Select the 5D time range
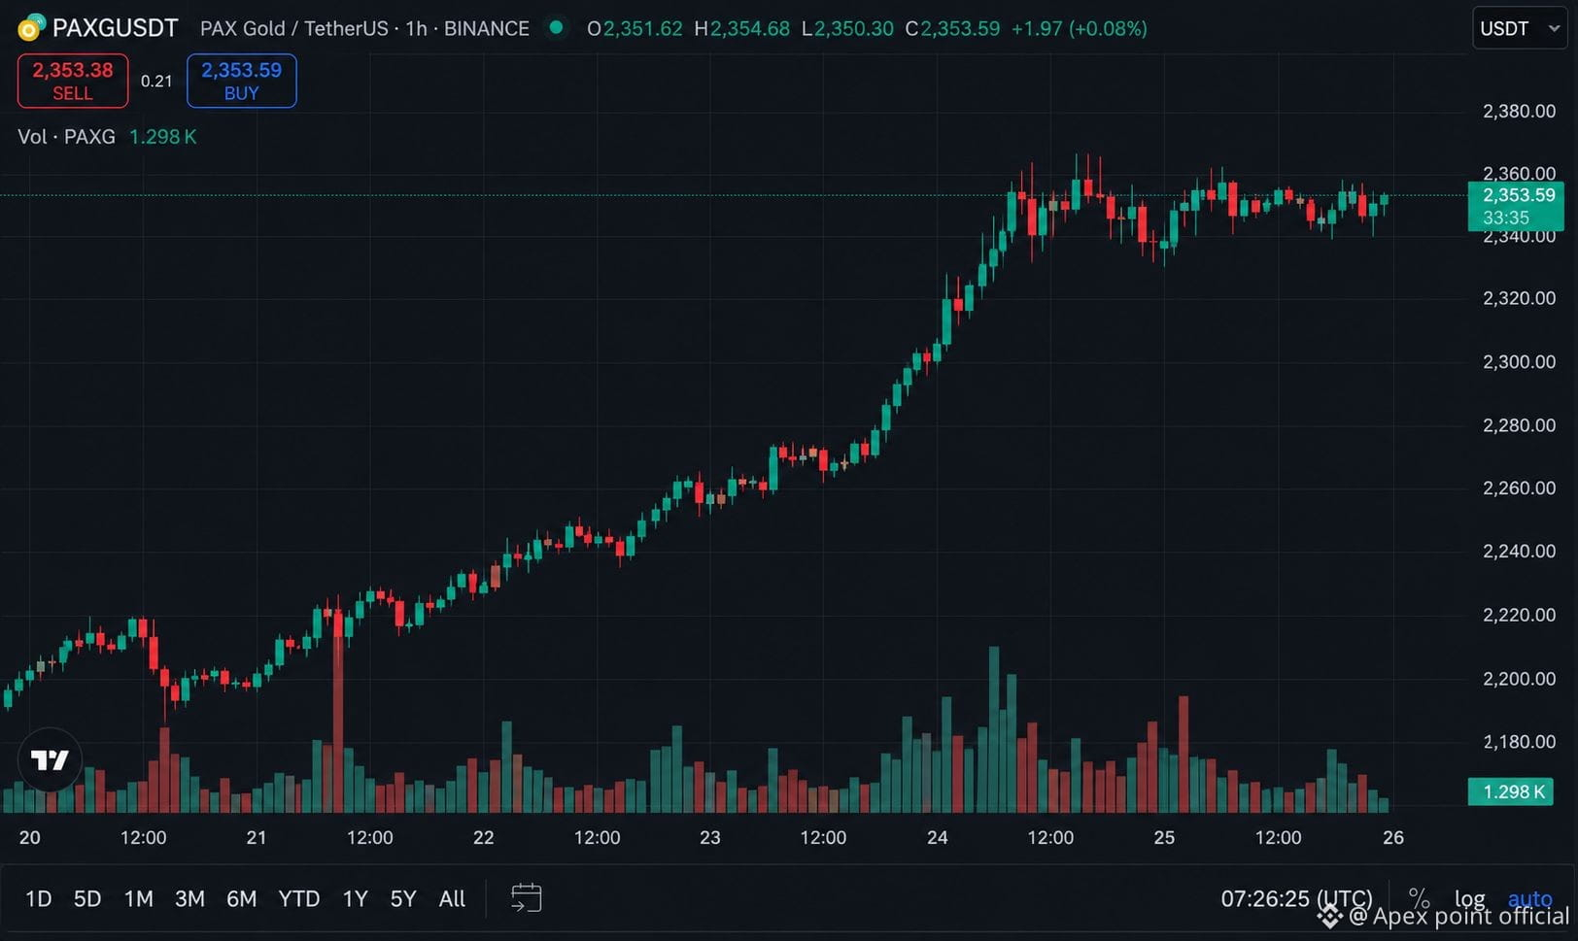The image size is (1578, 941). (x=87, y=898)
